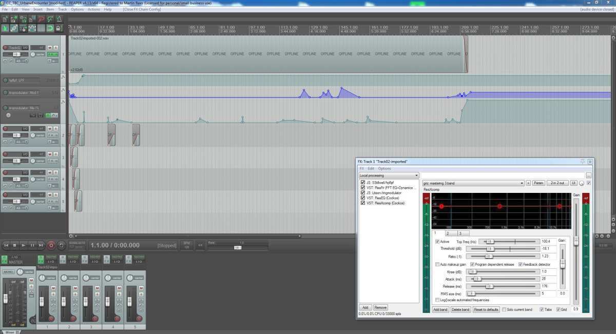Toggle the metronome in the main toolbar
The height and width of the screenshot is (334, 616).
tap(59, 19)
